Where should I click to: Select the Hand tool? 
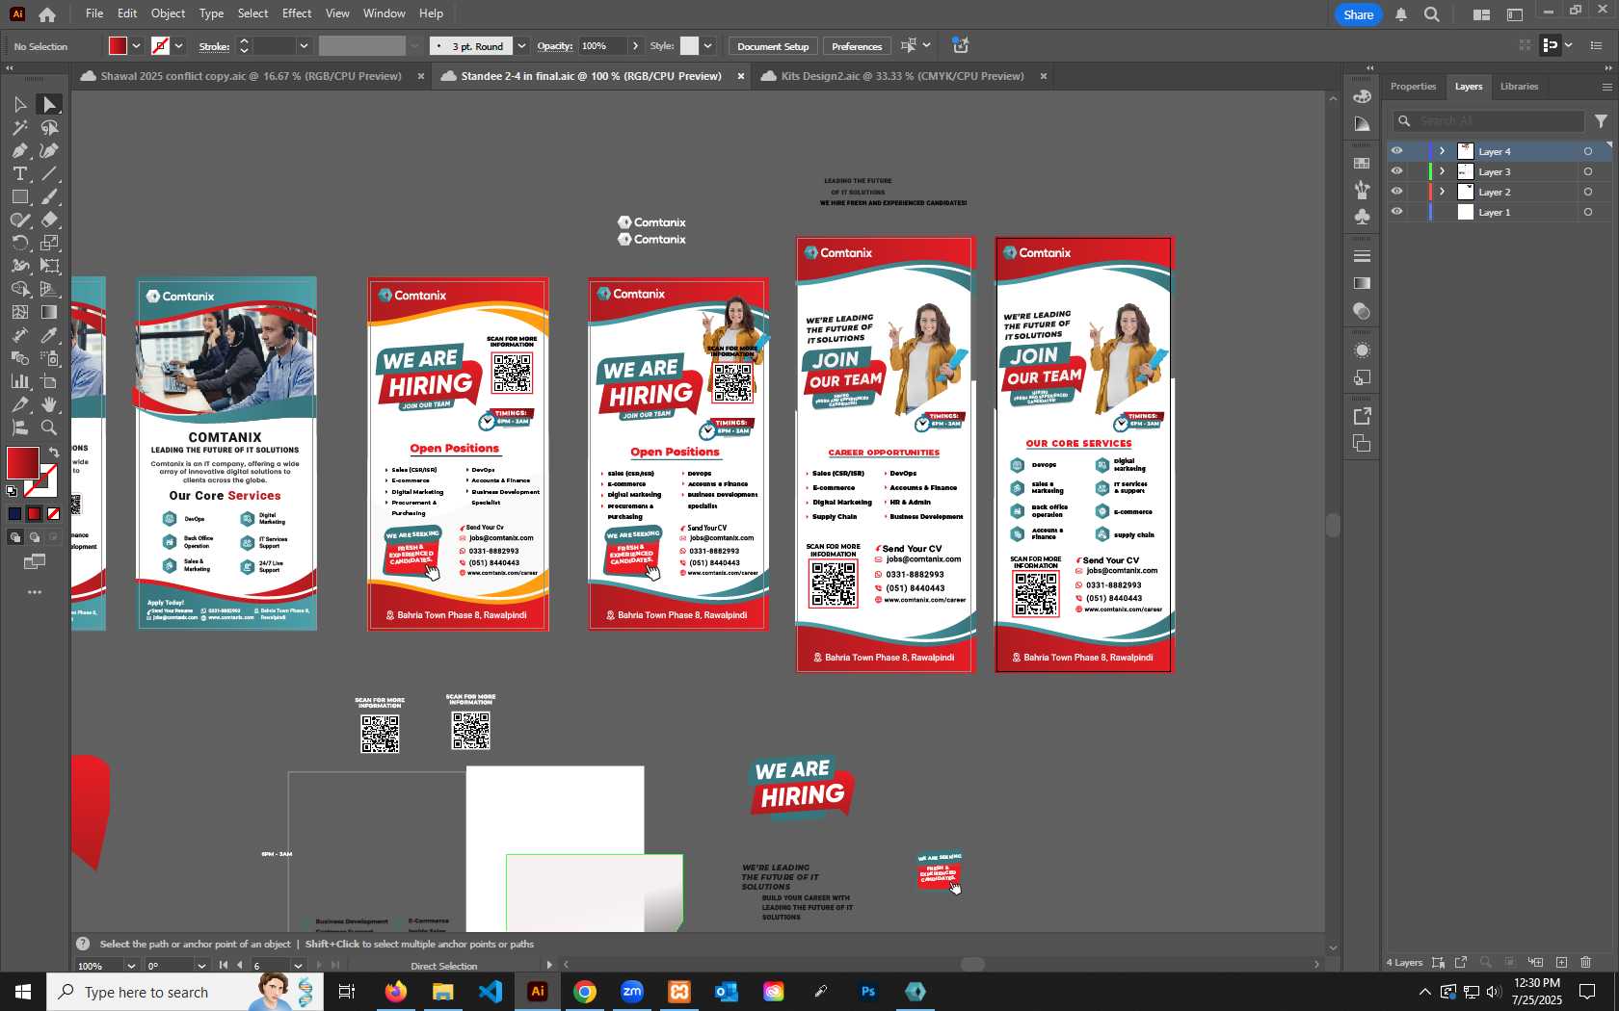point(49,404)
